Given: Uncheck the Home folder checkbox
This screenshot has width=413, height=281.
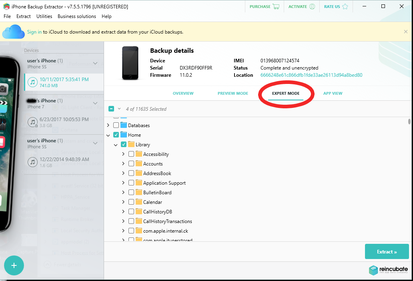Looking at the screenshot, I should pos(116,135).
